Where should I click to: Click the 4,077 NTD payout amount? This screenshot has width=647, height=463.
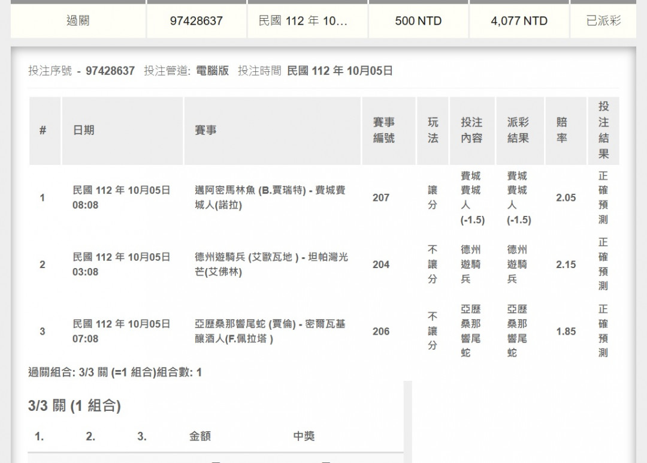[x=519, y=20]
